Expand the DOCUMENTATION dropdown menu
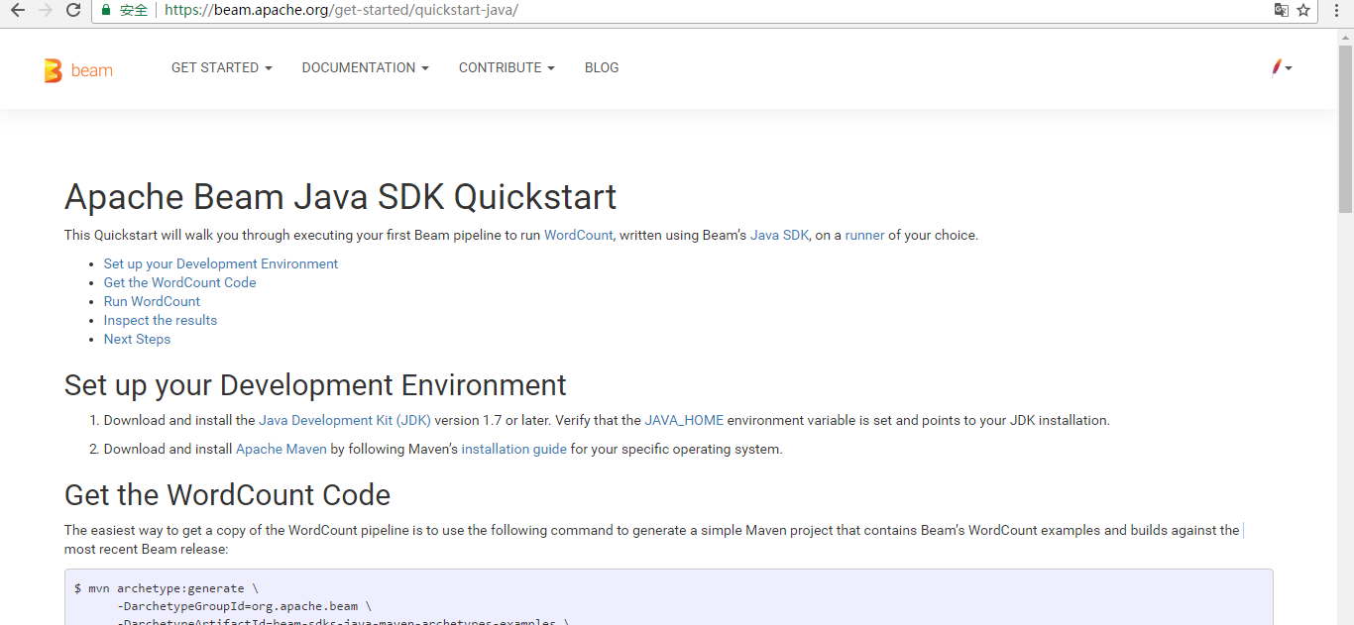The height and width of the screenshot is (625, 1354). (x=366, y=67)
